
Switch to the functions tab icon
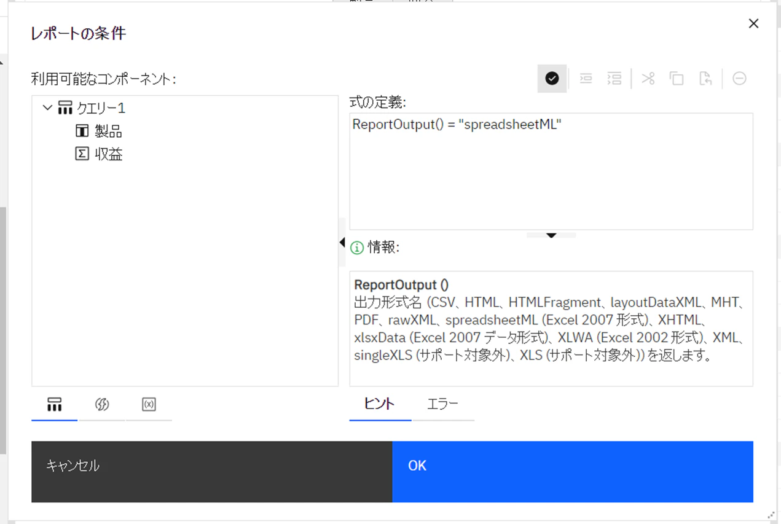(102, 404)
